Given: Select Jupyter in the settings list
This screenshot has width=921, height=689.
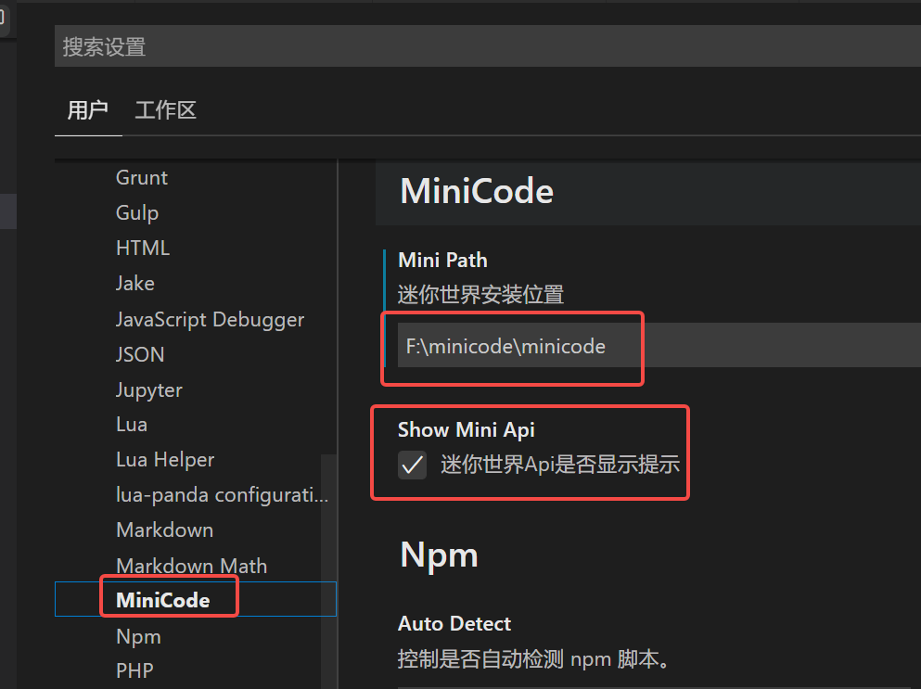Looking at the screenshot, I should tap(149, 390).
